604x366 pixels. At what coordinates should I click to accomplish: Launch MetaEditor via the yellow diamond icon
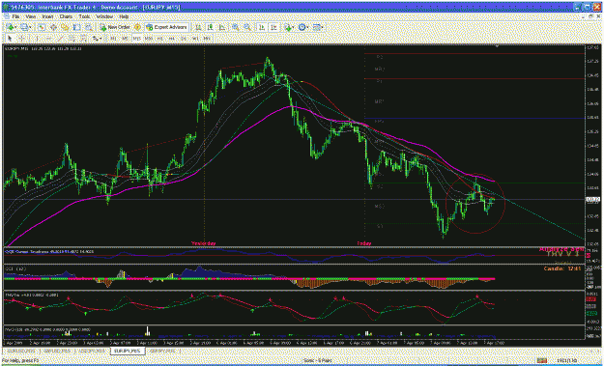point(137,27)
